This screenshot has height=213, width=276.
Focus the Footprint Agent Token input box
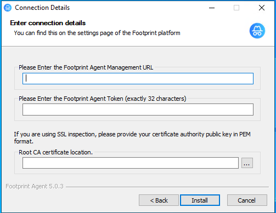[138, 110]
